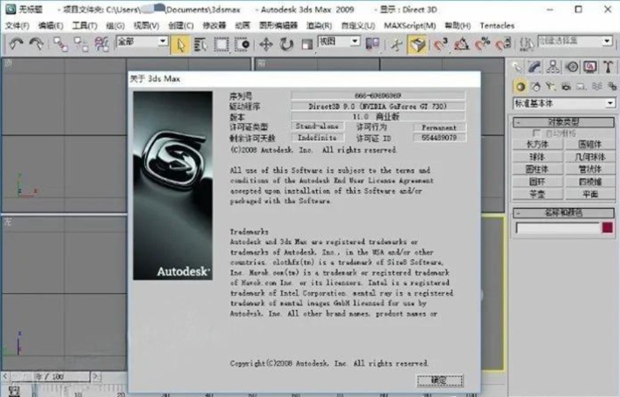Click the 茶壶 teapot creation button

[537, 194]
